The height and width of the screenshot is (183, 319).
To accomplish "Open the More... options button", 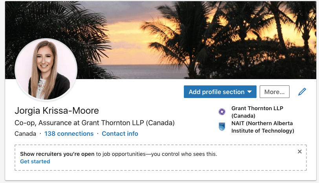I will (x=274, y=92).
